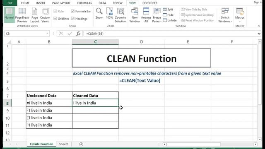
Task: Select cell C8 with cleaned text
Action: pyautogui.click(x=95, y=103)
